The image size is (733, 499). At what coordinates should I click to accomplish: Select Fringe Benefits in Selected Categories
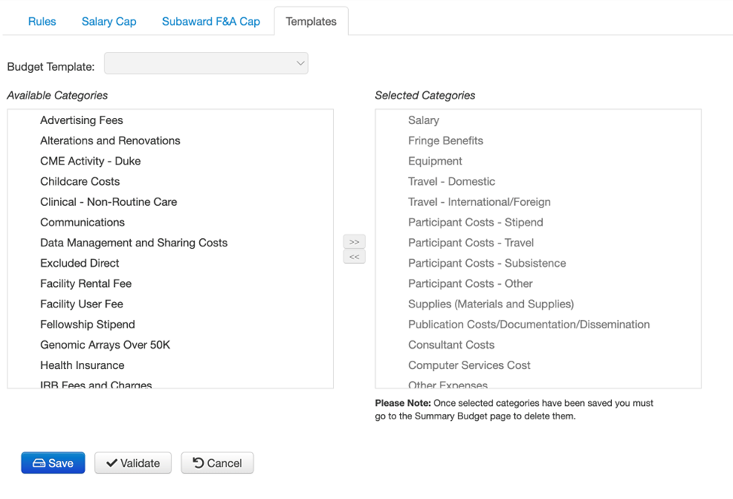(x=446, y=141)
